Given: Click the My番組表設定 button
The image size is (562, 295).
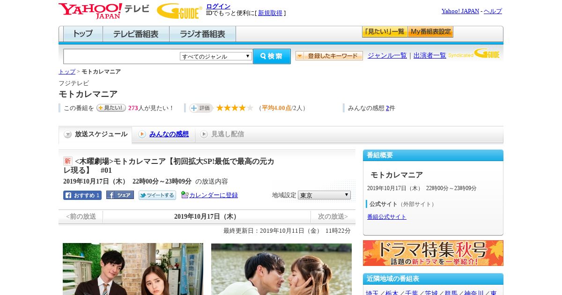Looking at the screenshot, I should pyautogui.click(x=430, y=32).
